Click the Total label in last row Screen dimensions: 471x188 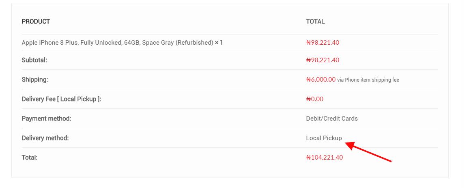tap(30, 158)
